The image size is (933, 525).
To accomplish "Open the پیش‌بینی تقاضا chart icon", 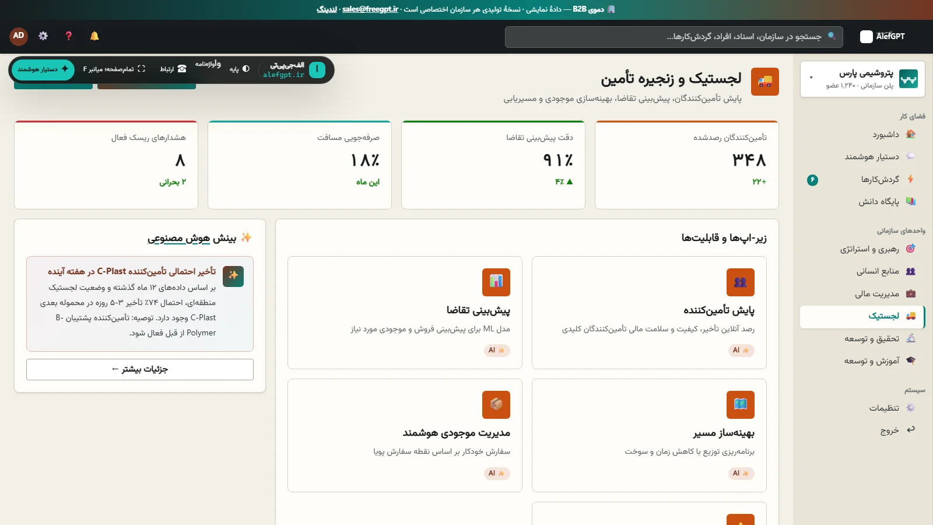I will [496, 282].
